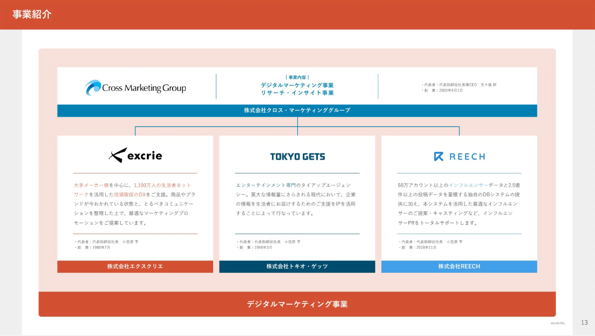This screenshot has width=595, height=336.
Task: Click the bottom デジタルマーケティング事業 orange banner
Action: (297, 304)
